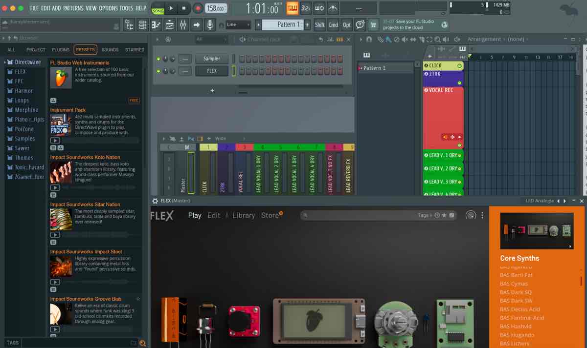
Task: Switch to the PLUGINS browser tab
Action: pyautogui.click(x=61, y=49)
